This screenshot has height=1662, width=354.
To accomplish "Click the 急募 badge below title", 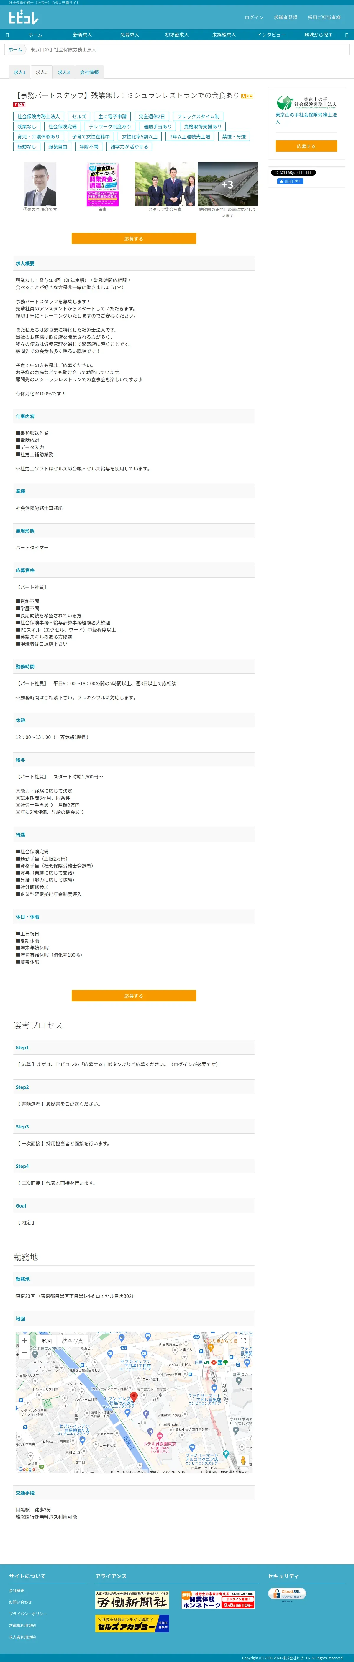I will [x=19, y=104].
